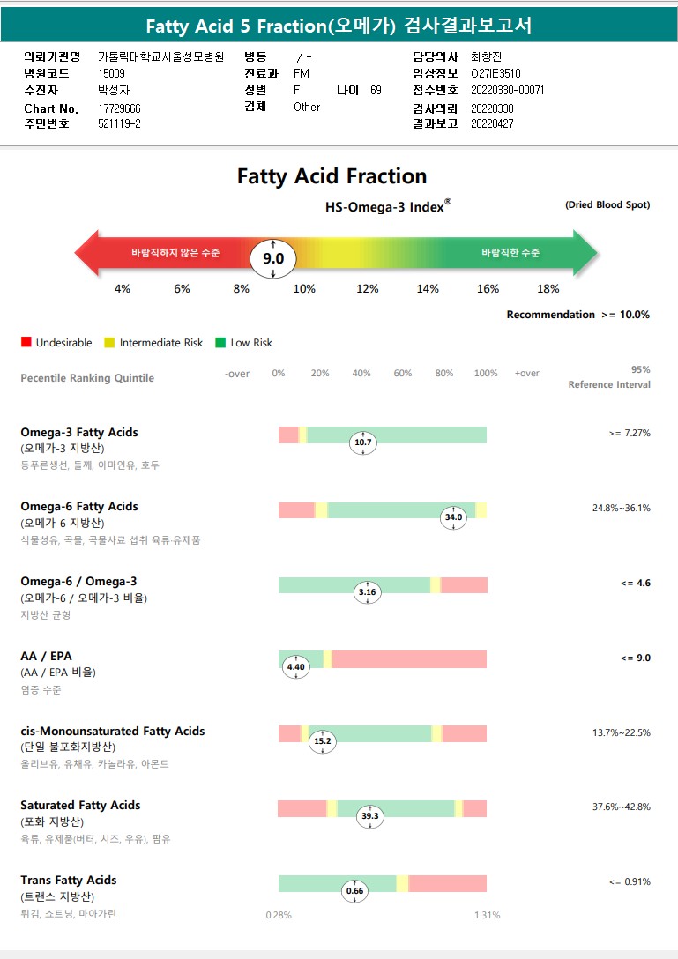
Task: Click the 4.40 AA / EPA marker
Action: [x=295, y=667]
